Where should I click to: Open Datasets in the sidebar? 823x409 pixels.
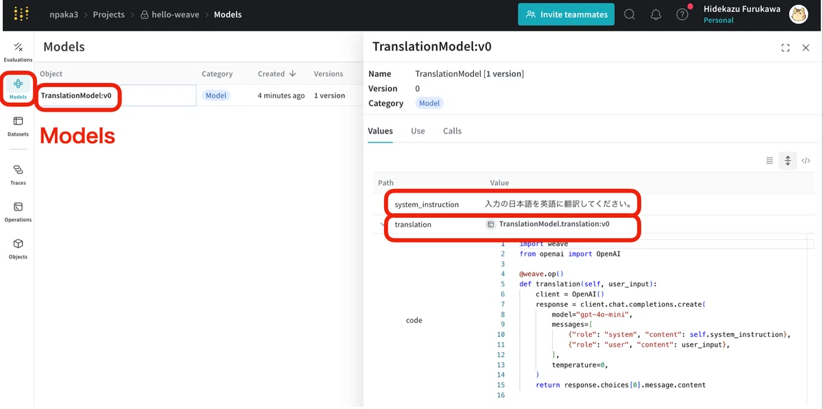pyautogui.click(x=18, y=126)
